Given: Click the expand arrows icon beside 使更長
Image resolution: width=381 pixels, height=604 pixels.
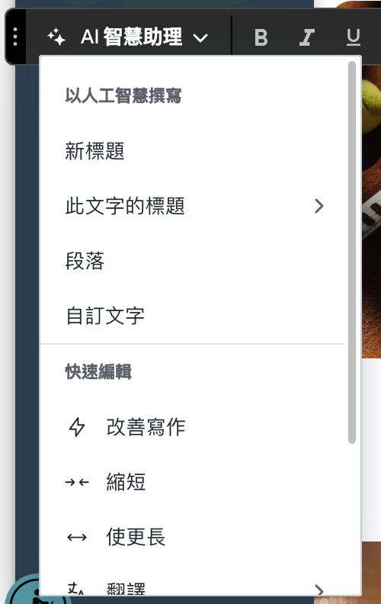Looking at the screenshot, I should [77, 537].
